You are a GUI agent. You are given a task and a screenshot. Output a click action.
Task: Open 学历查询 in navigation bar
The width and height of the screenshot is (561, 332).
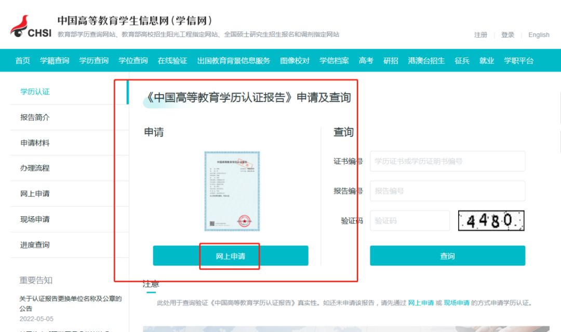pos(94,60)
